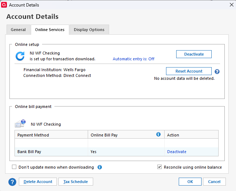Switch to the General tab
The height and width of the screenshot is (191, 236).
(x=18, y=30)
